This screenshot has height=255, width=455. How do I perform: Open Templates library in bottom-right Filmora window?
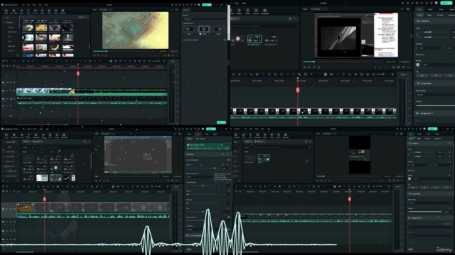click(x=286, y=135)
